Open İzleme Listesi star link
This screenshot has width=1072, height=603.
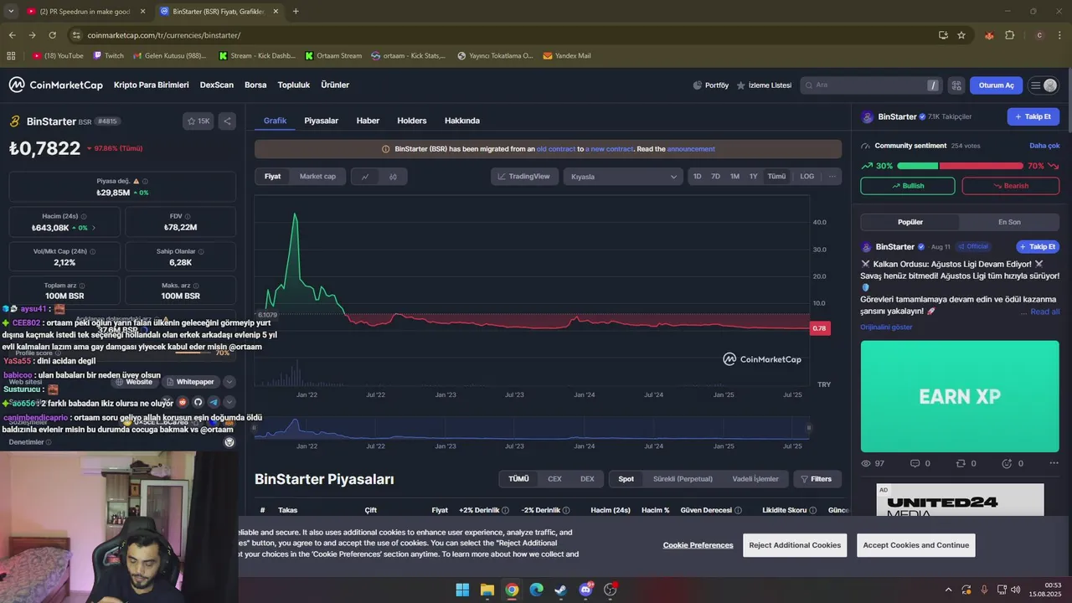point(764,85)
